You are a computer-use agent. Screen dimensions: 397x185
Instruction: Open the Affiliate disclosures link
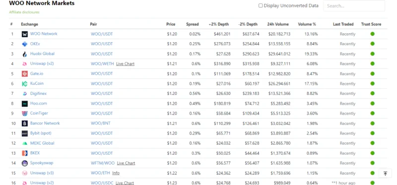pyautogui.click(x=24, y=12)
